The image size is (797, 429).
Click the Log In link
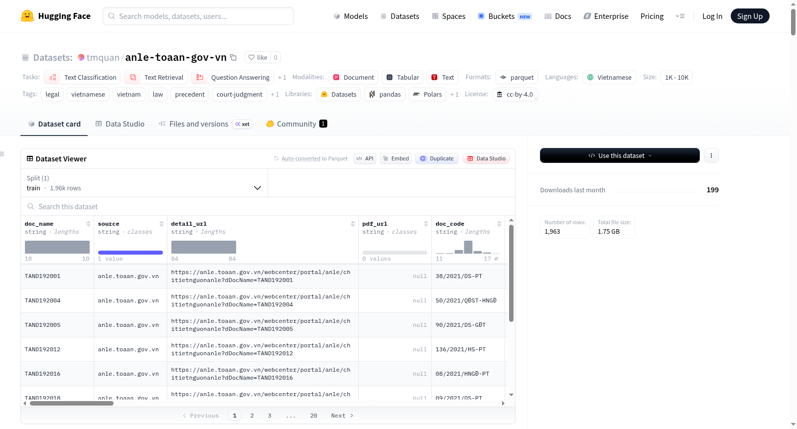(x=712, y=16)
